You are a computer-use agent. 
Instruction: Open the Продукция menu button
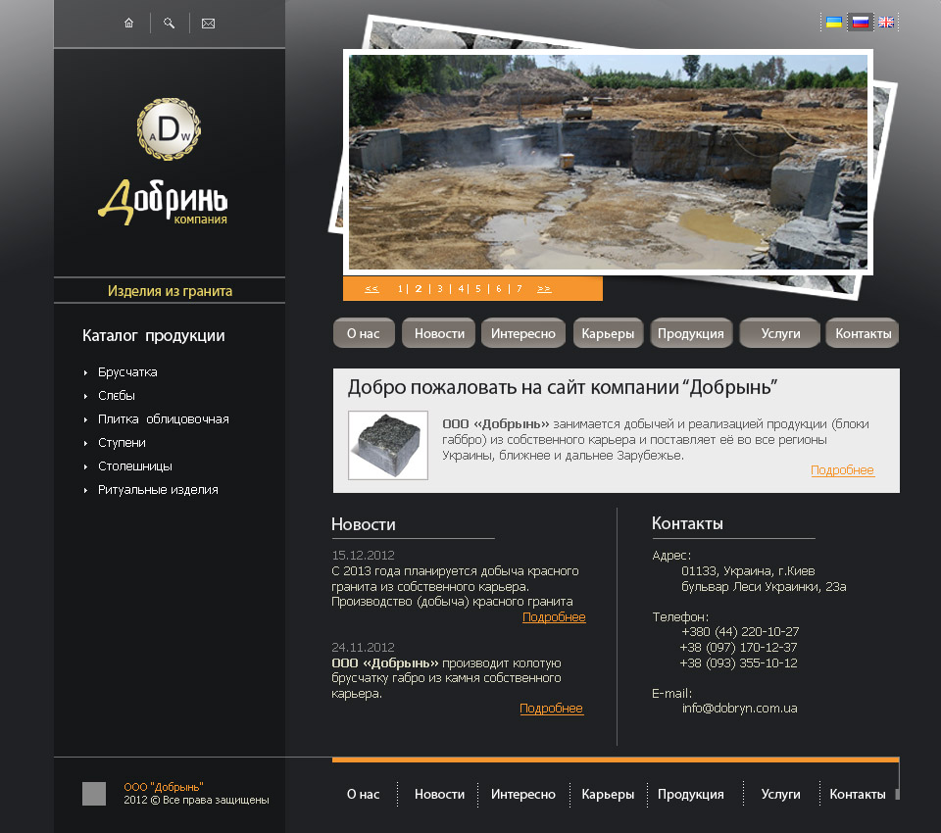[691, 333]
